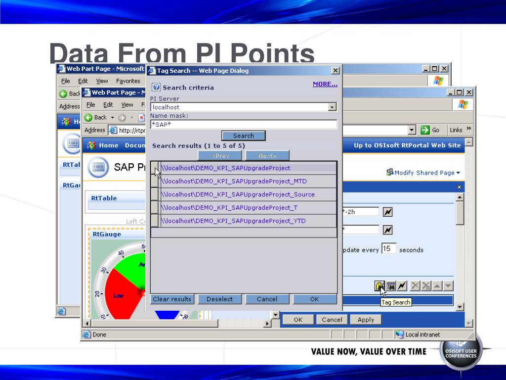This screenshot has width=506, height=380.
Task: Open File menu in front browser window
Action: click(x=91, y=105)
